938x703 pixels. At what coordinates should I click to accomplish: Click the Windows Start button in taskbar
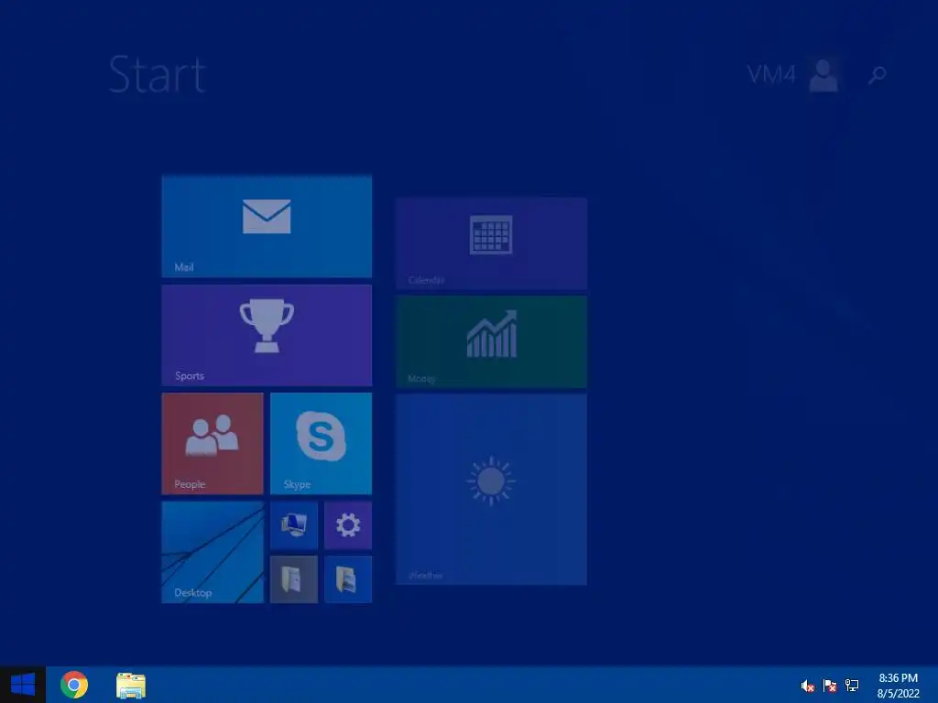point(23,685)
